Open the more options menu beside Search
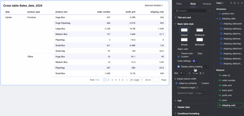The width and height of the screenshot is (244, 116). (210, 11)
